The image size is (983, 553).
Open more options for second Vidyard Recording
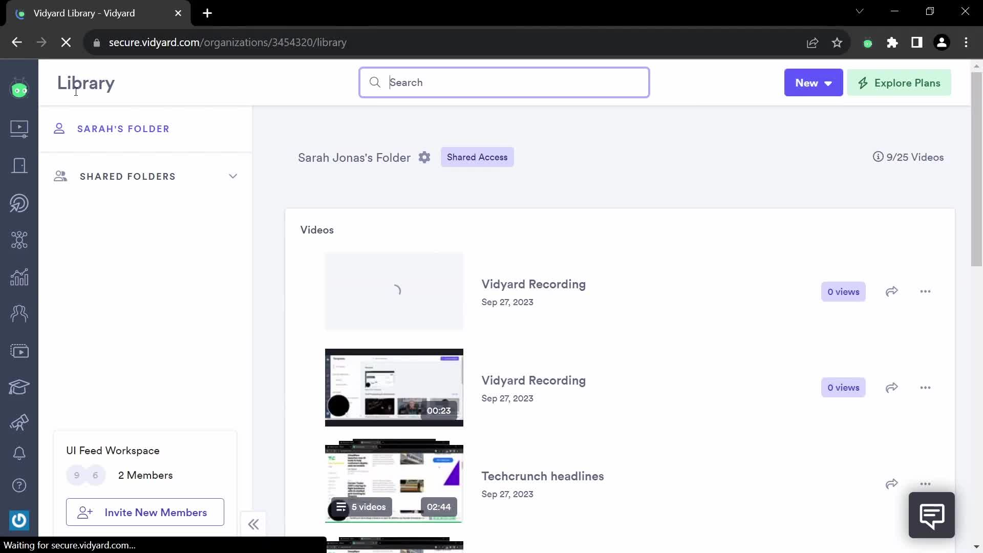925,388
